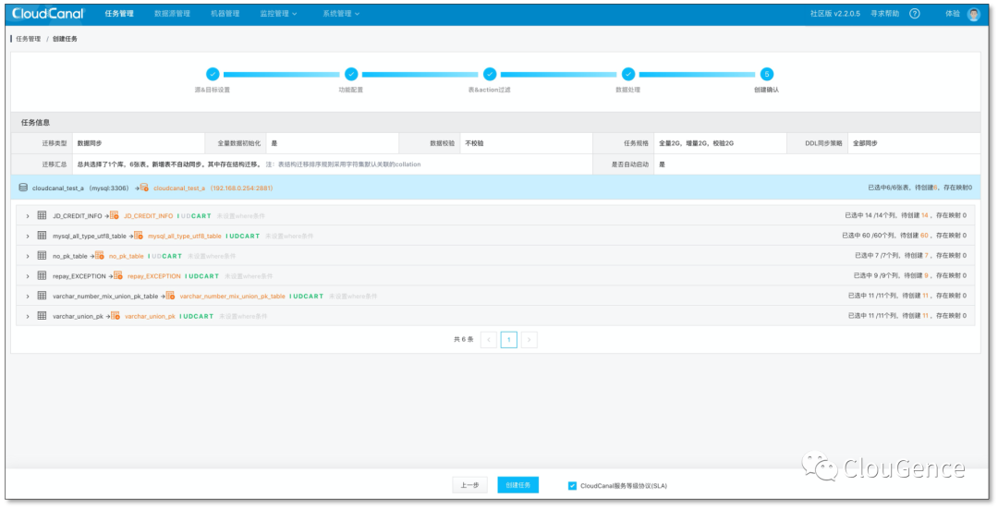
Task: Open the 机器管理 menu
Action: pos(225,13)
